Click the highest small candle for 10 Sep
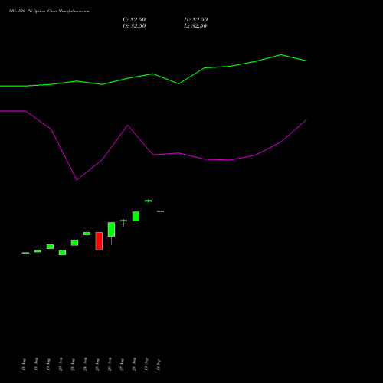This screenshot has height=383, width=383. click(x=148, y=201)
